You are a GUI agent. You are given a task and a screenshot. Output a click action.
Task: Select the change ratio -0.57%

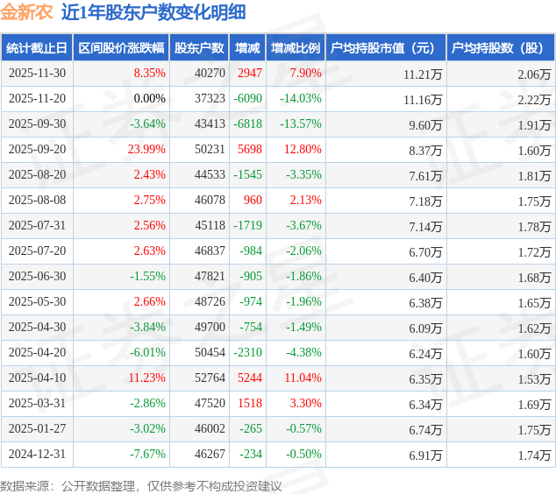pos(304,429)
